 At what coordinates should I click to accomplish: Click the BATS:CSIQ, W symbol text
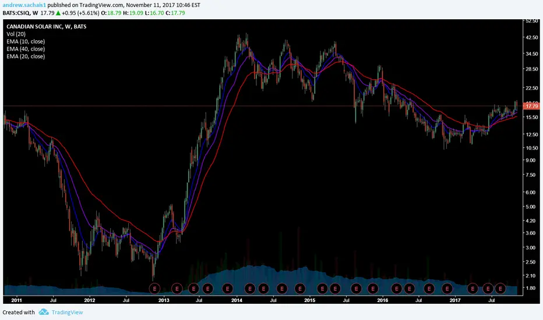coord(20,13)
